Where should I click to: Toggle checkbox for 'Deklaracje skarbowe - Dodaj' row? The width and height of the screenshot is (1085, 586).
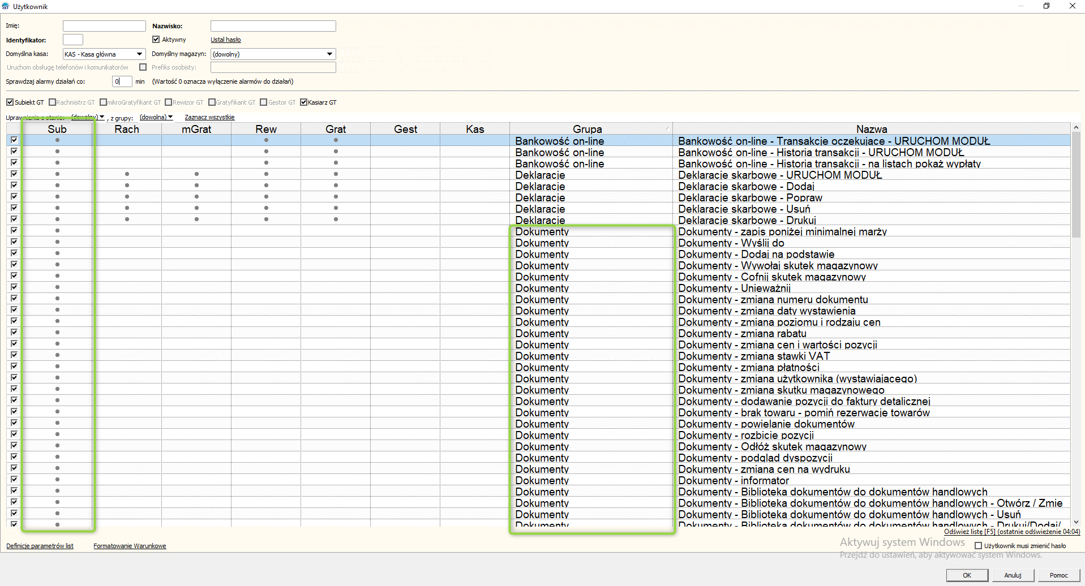tap(14, 186)
